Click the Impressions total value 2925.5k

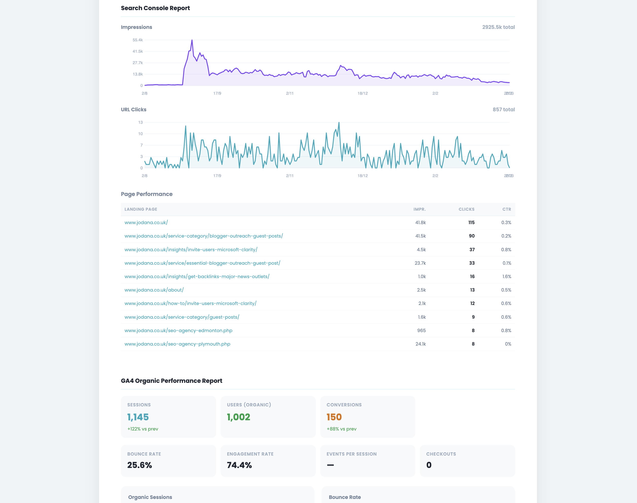(x=498, y=27)
